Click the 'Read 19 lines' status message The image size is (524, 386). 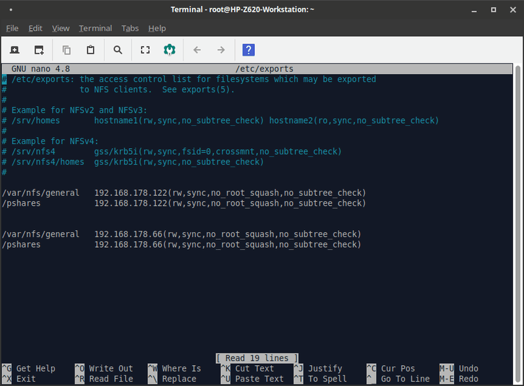click(257, 358)
